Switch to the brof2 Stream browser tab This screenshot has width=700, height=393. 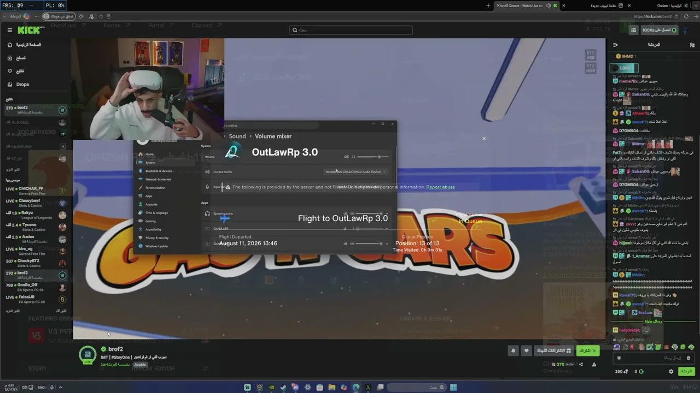click(x=526, y=5)
